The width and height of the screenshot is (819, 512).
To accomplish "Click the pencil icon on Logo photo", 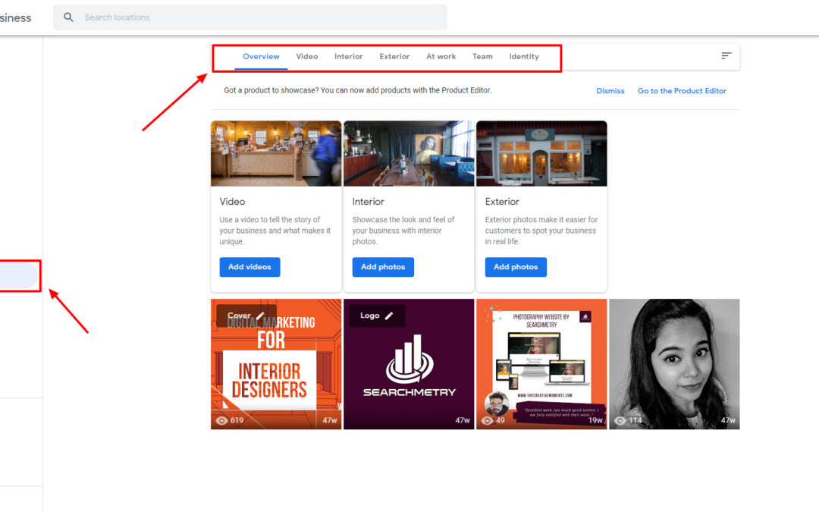I will pyautogui.click(x=389, y=316).
